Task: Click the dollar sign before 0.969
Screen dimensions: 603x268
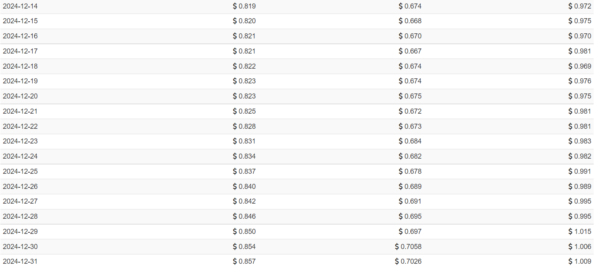Action: (x=570, y=66)
